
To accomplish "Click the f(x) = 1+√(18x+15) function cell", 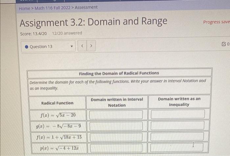I will 59,137.
